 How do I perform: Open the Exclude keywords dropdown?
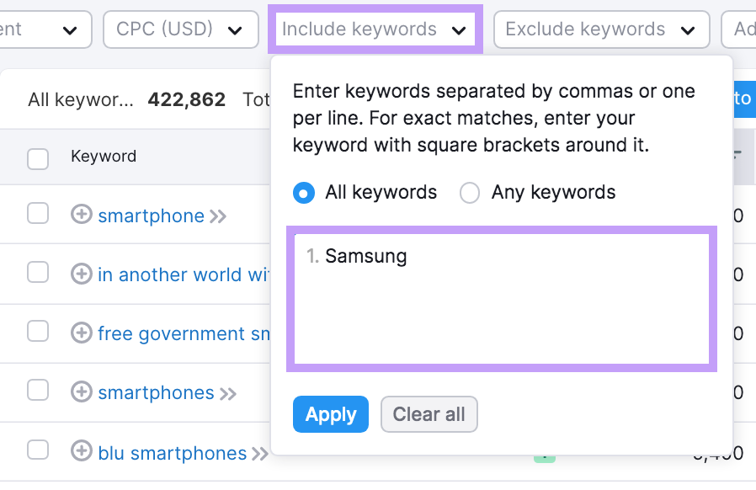coord(600,29)
